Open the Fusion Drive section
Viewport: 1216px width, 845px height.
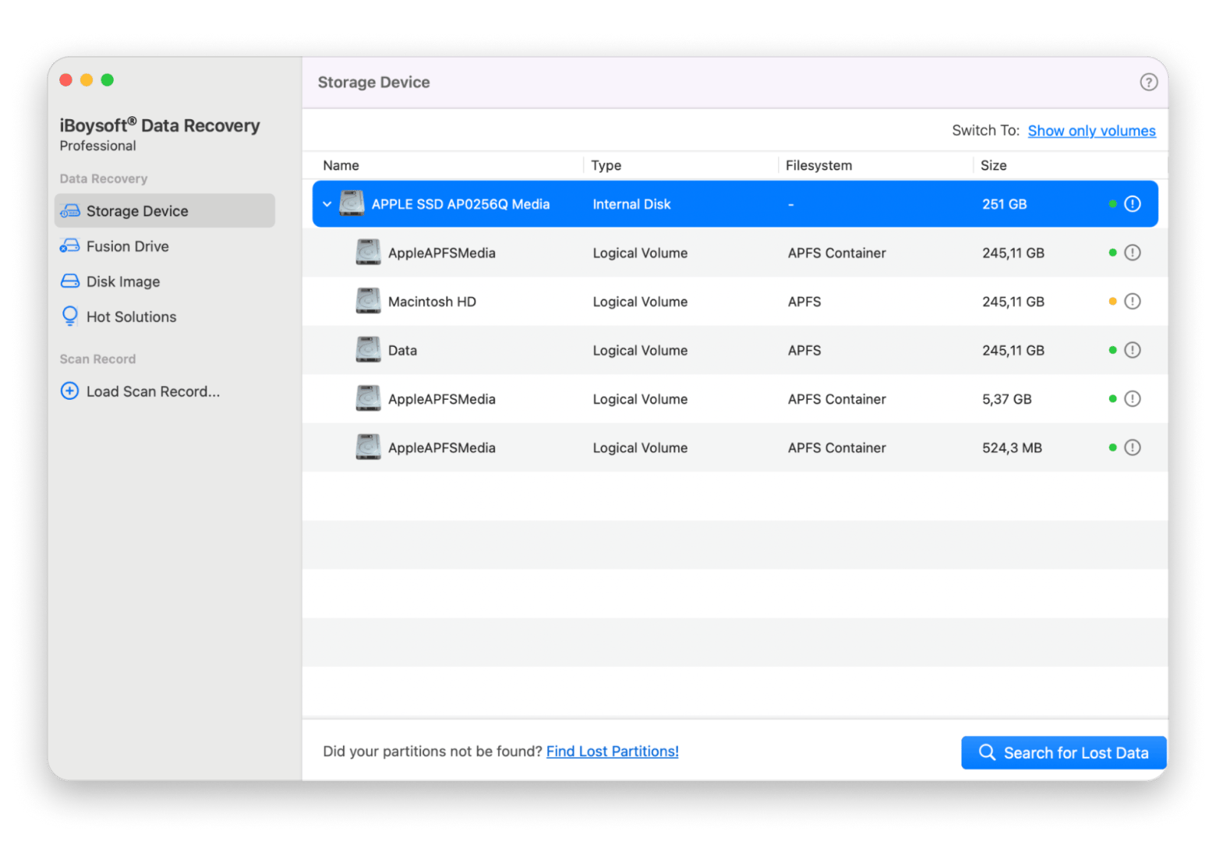[128, 246]
